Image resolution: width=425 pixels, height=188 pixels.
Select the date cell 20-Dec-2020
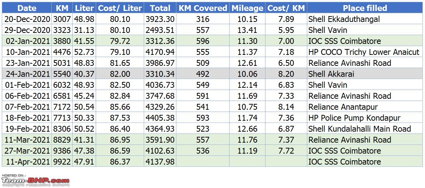[x=27, y=19]
